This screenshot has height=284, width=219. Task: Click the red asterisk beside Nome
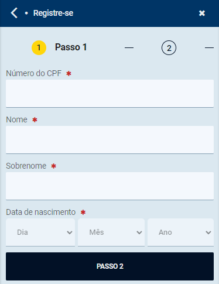click(35, 119)
